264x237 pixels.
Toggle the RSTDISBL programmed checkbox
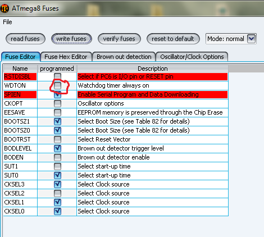click(57, 76)
